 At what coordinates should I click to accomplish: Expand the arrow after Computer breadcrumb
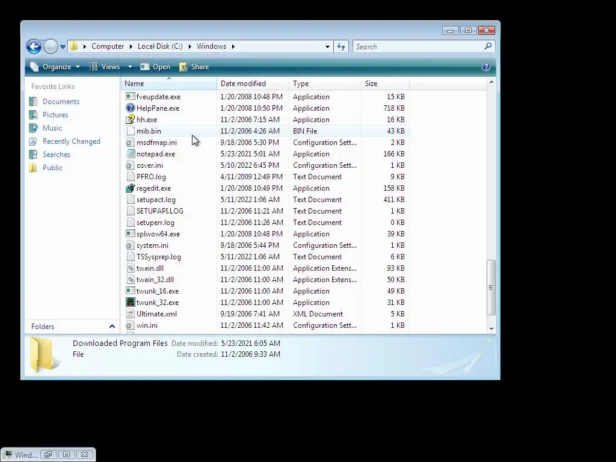click(131, 46)
